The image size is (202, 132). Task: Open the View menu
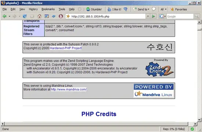click(22, 9)
